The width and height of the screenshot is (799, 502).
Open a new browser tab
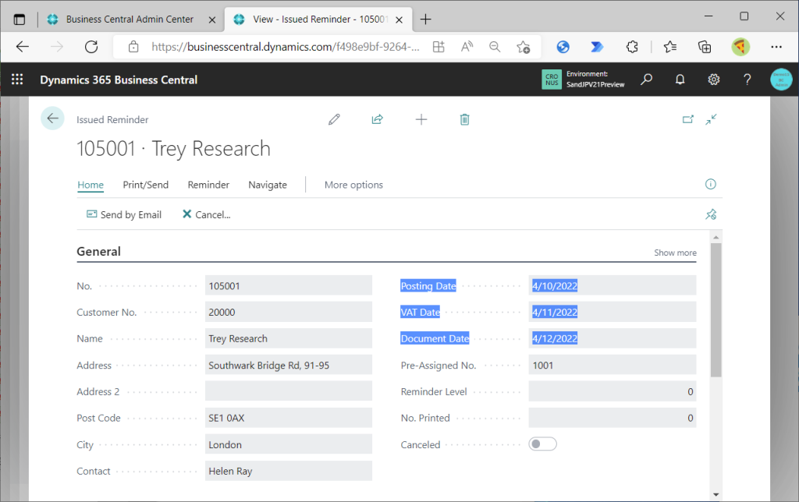tap(425, 19)
